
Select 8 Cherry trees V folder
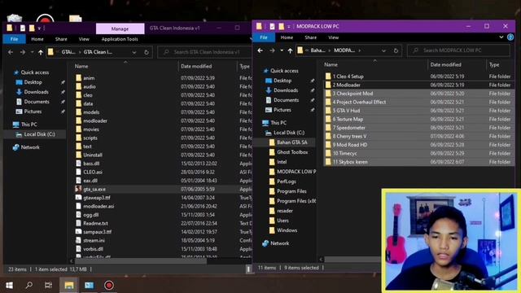(x=349, y=136)
